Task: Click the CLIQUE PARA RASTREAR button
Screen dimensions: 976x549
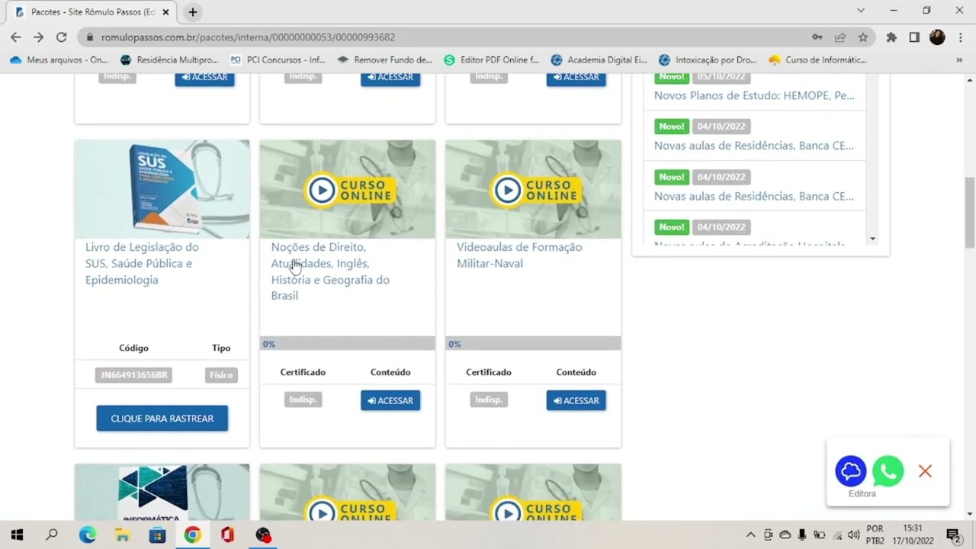Action: (162, 418)
